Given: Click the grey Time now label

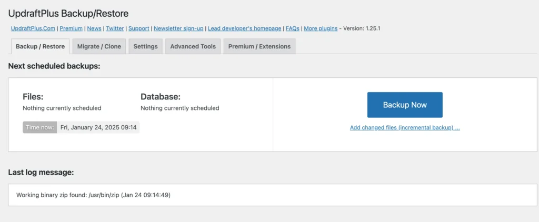Looking at the screenshot, I should [39, 127].
